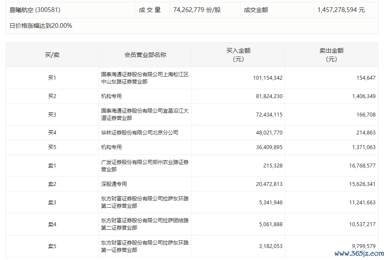
Task: Select the 买2 row label
Action: click(52, 96)
